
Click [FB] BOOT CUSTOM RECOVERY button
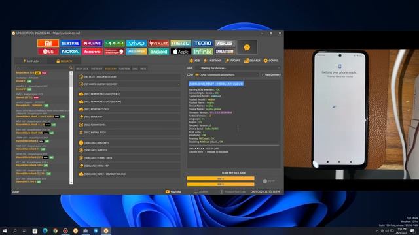point(130,77)
